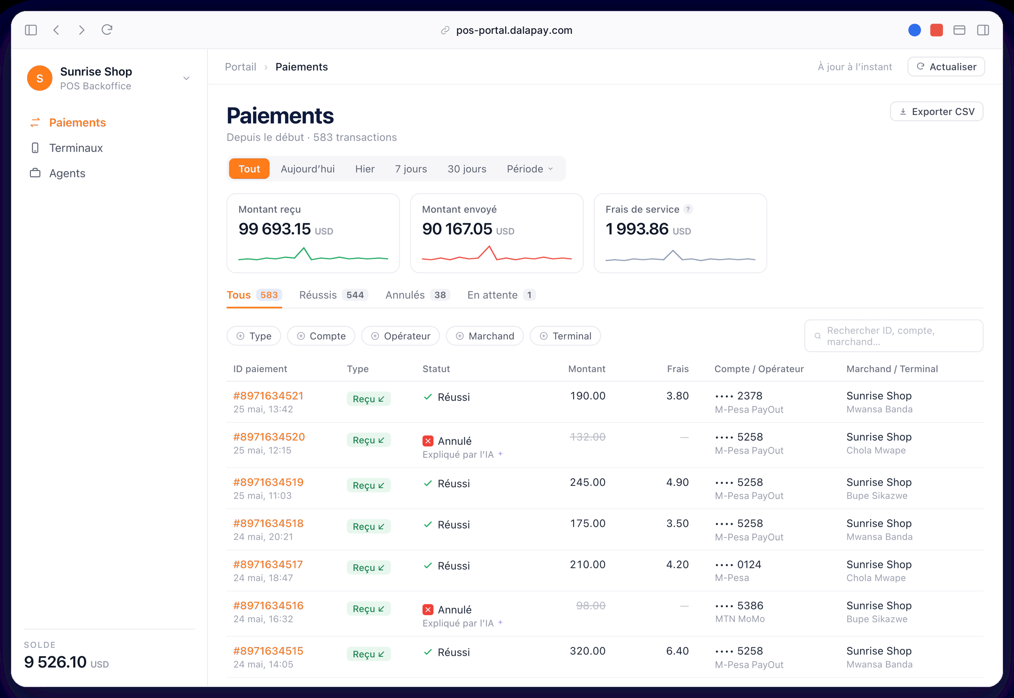Select the 30 jours period toggle

[467, 169]
